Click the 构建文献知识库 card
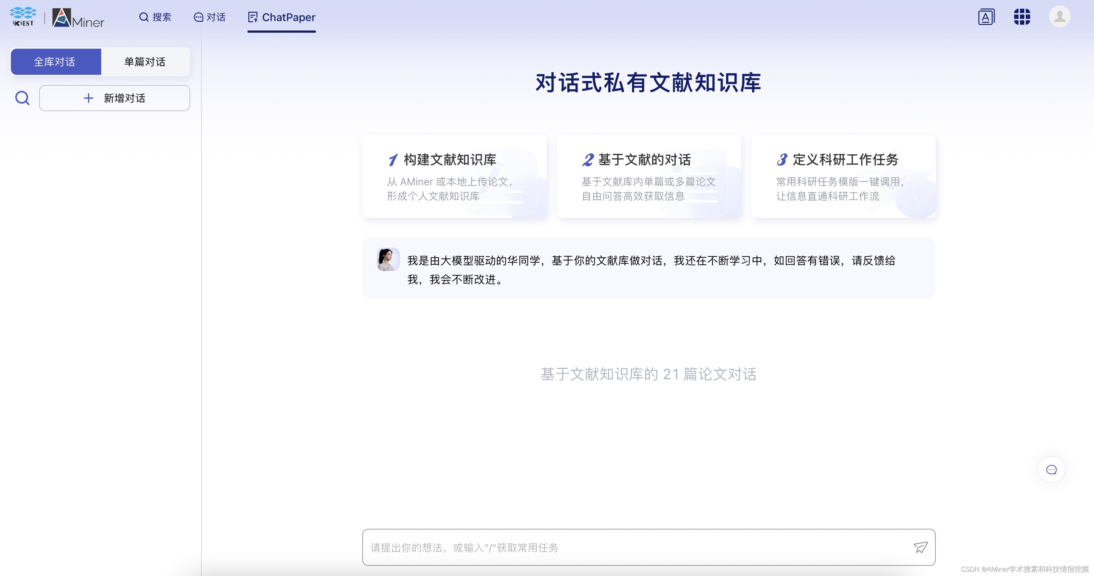 pyautogui.click(x=454, y=176)
